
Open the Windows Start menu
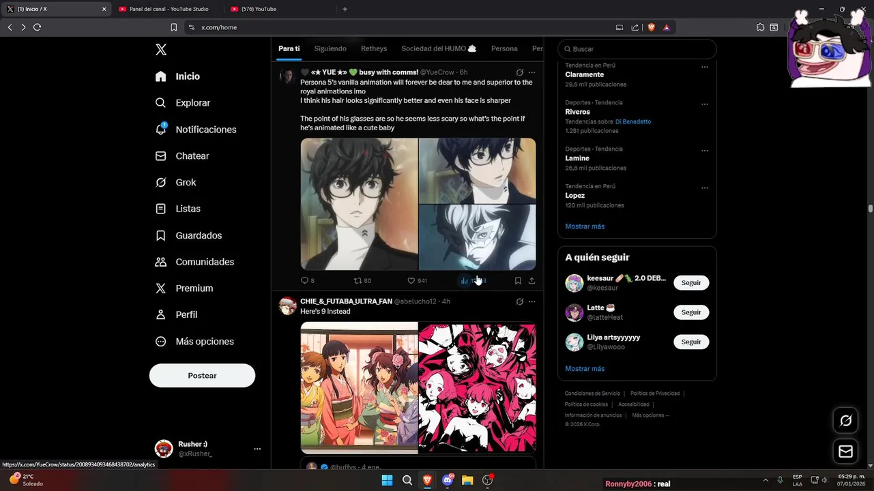[x=387, y=480]
